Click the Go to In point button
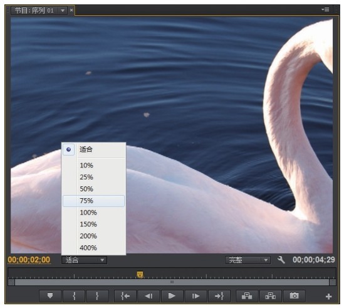Screen dimensions: 344x308 coord(125,296)
